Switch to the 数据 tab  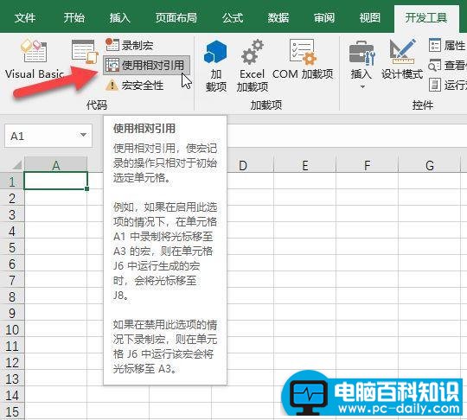point(278,18)
